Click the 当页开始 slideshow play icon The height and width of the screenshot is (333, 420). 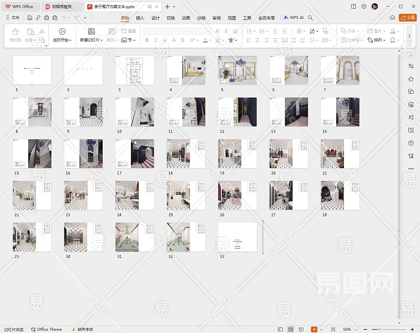[62, 32]
